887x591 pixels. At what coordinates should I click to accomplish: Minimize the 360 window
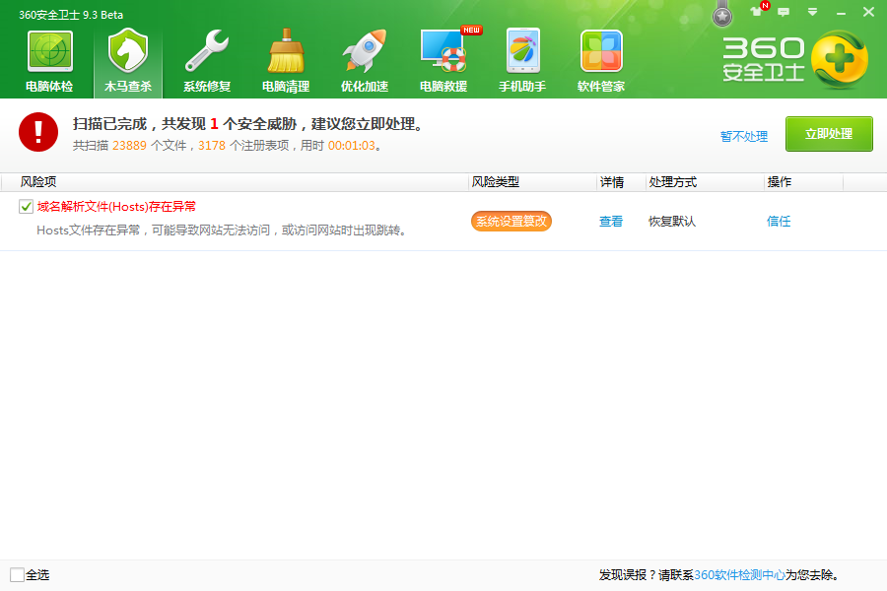(x=842, y=13)
